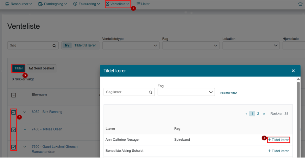Open student 7480 - Tobias Olsen

click(47, 129)
